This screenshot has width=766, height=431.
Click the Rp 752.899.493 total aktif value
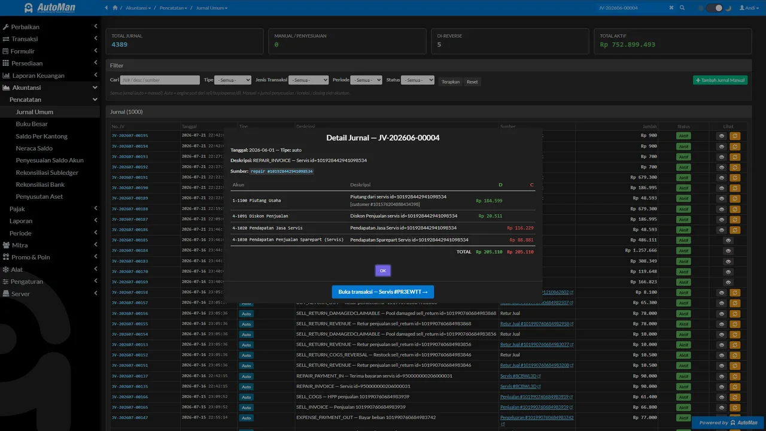(x=627, y=44)
